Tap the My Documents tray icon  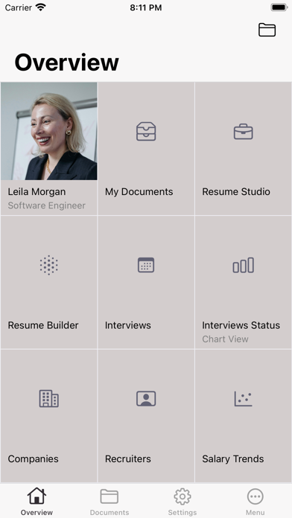coord(146,132)
